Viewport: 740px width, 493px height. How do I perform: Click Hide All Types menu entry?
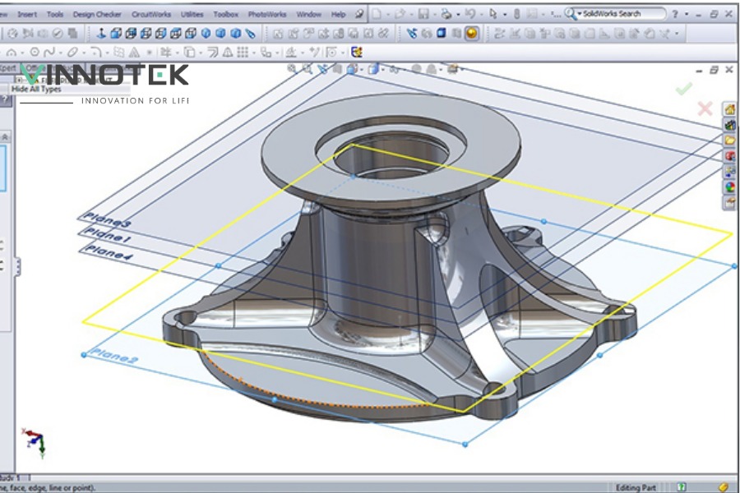36,89
